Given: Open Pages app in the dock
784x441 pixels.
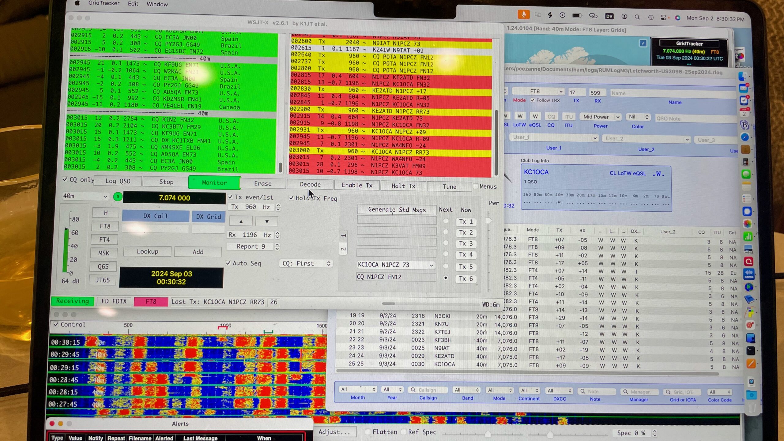Looking at the screenshot, I should coord(751,364).
